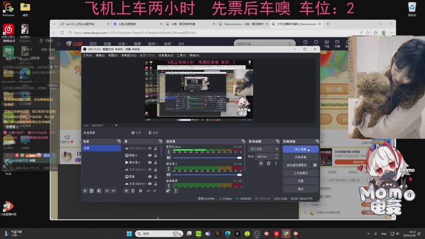
Task: Open OBS 视图(V) menu
Action: pos(113,55)
